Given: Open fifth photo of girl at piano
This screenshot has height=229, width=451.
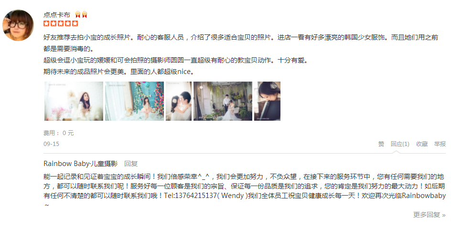Looking at the screenshot, I should pos(267,101).
